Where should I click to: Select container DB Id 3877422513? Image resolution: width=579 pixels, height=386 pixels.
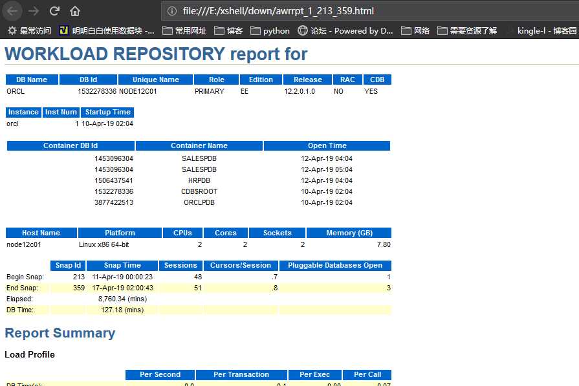(x=114, y=202)
